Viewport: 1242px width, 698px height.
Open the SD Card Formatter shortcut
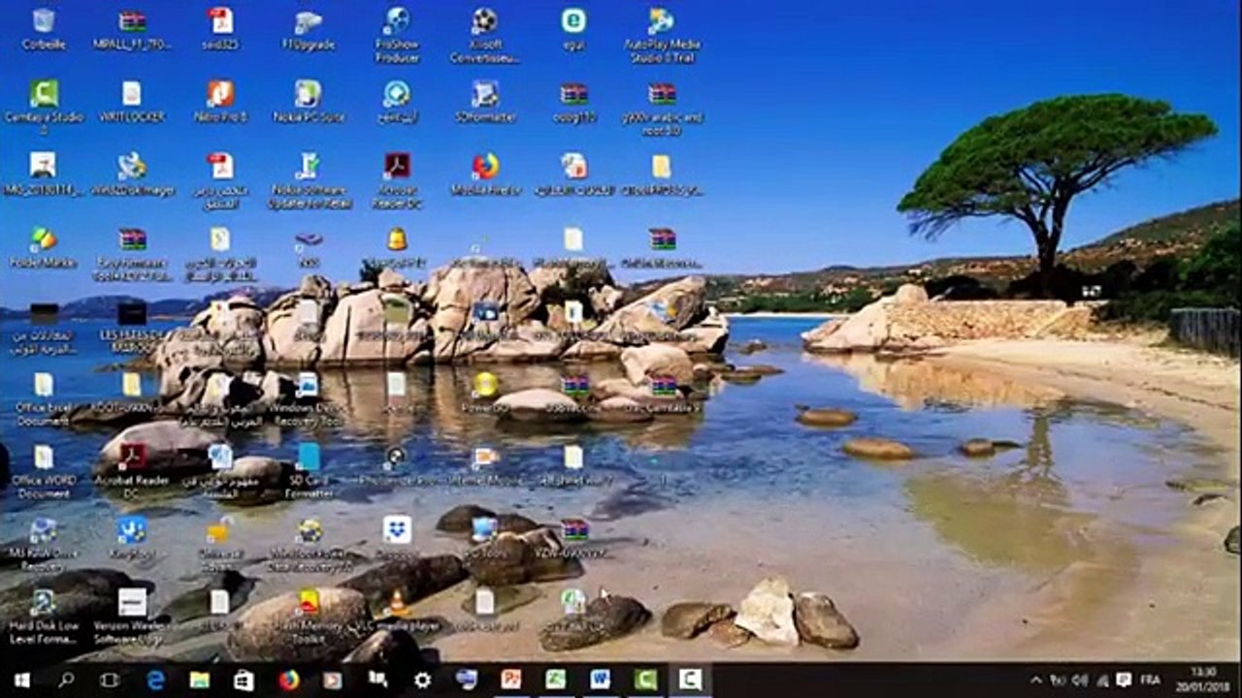click(x=309, y=472)
